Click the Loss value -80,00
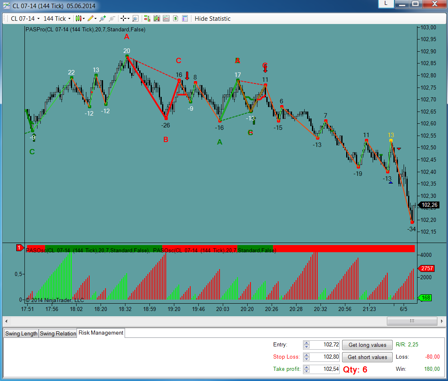 point(432,357)
